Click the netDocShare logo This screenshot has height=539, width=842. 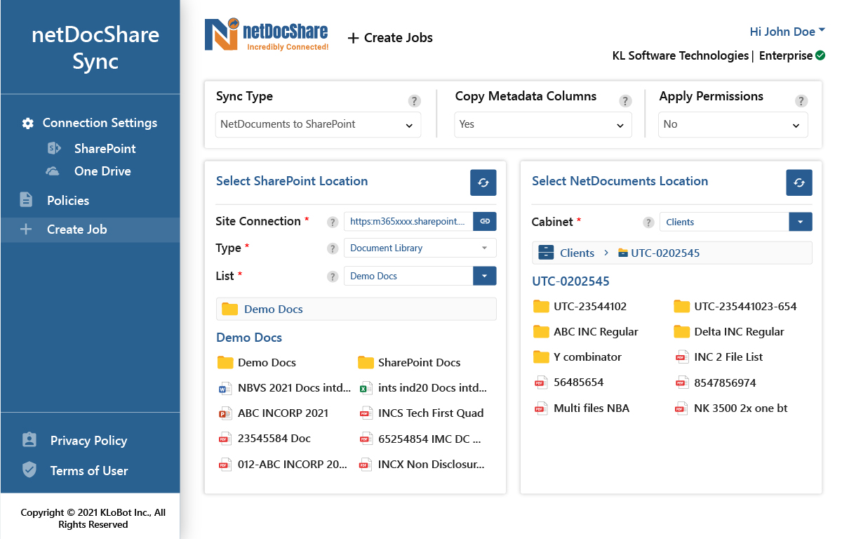coord(267,35)
